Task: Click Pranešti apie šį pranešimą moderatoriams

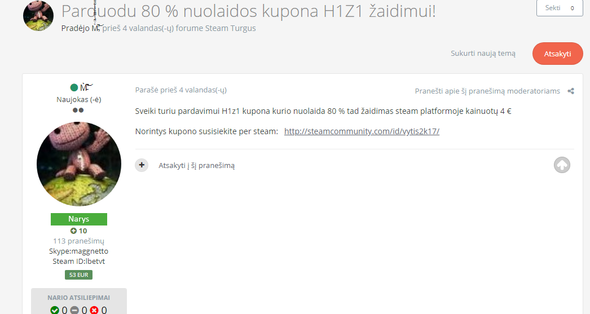Action: pyautogui.click(x=487, y=91)
